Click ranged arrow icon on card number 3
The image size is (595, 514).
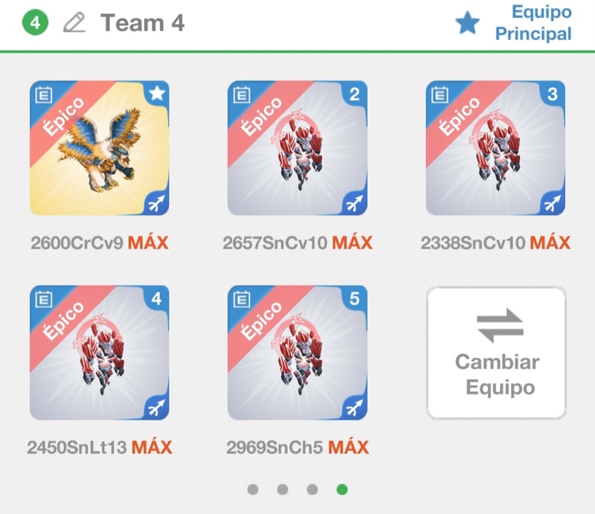click(553, 204)
